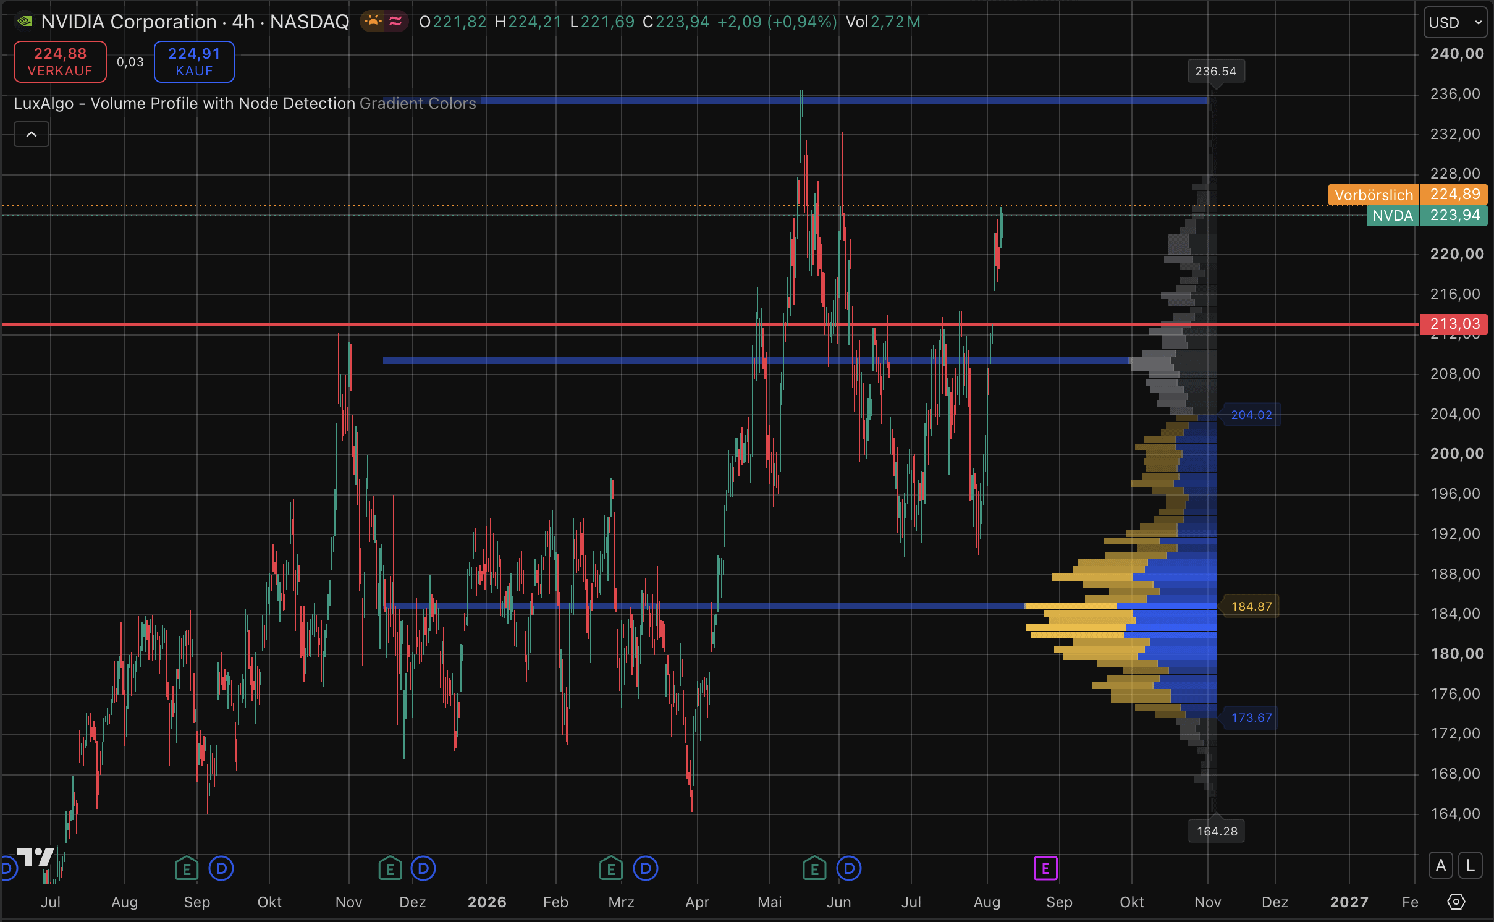Open chart settings via the gear icon

[1456, 902]
